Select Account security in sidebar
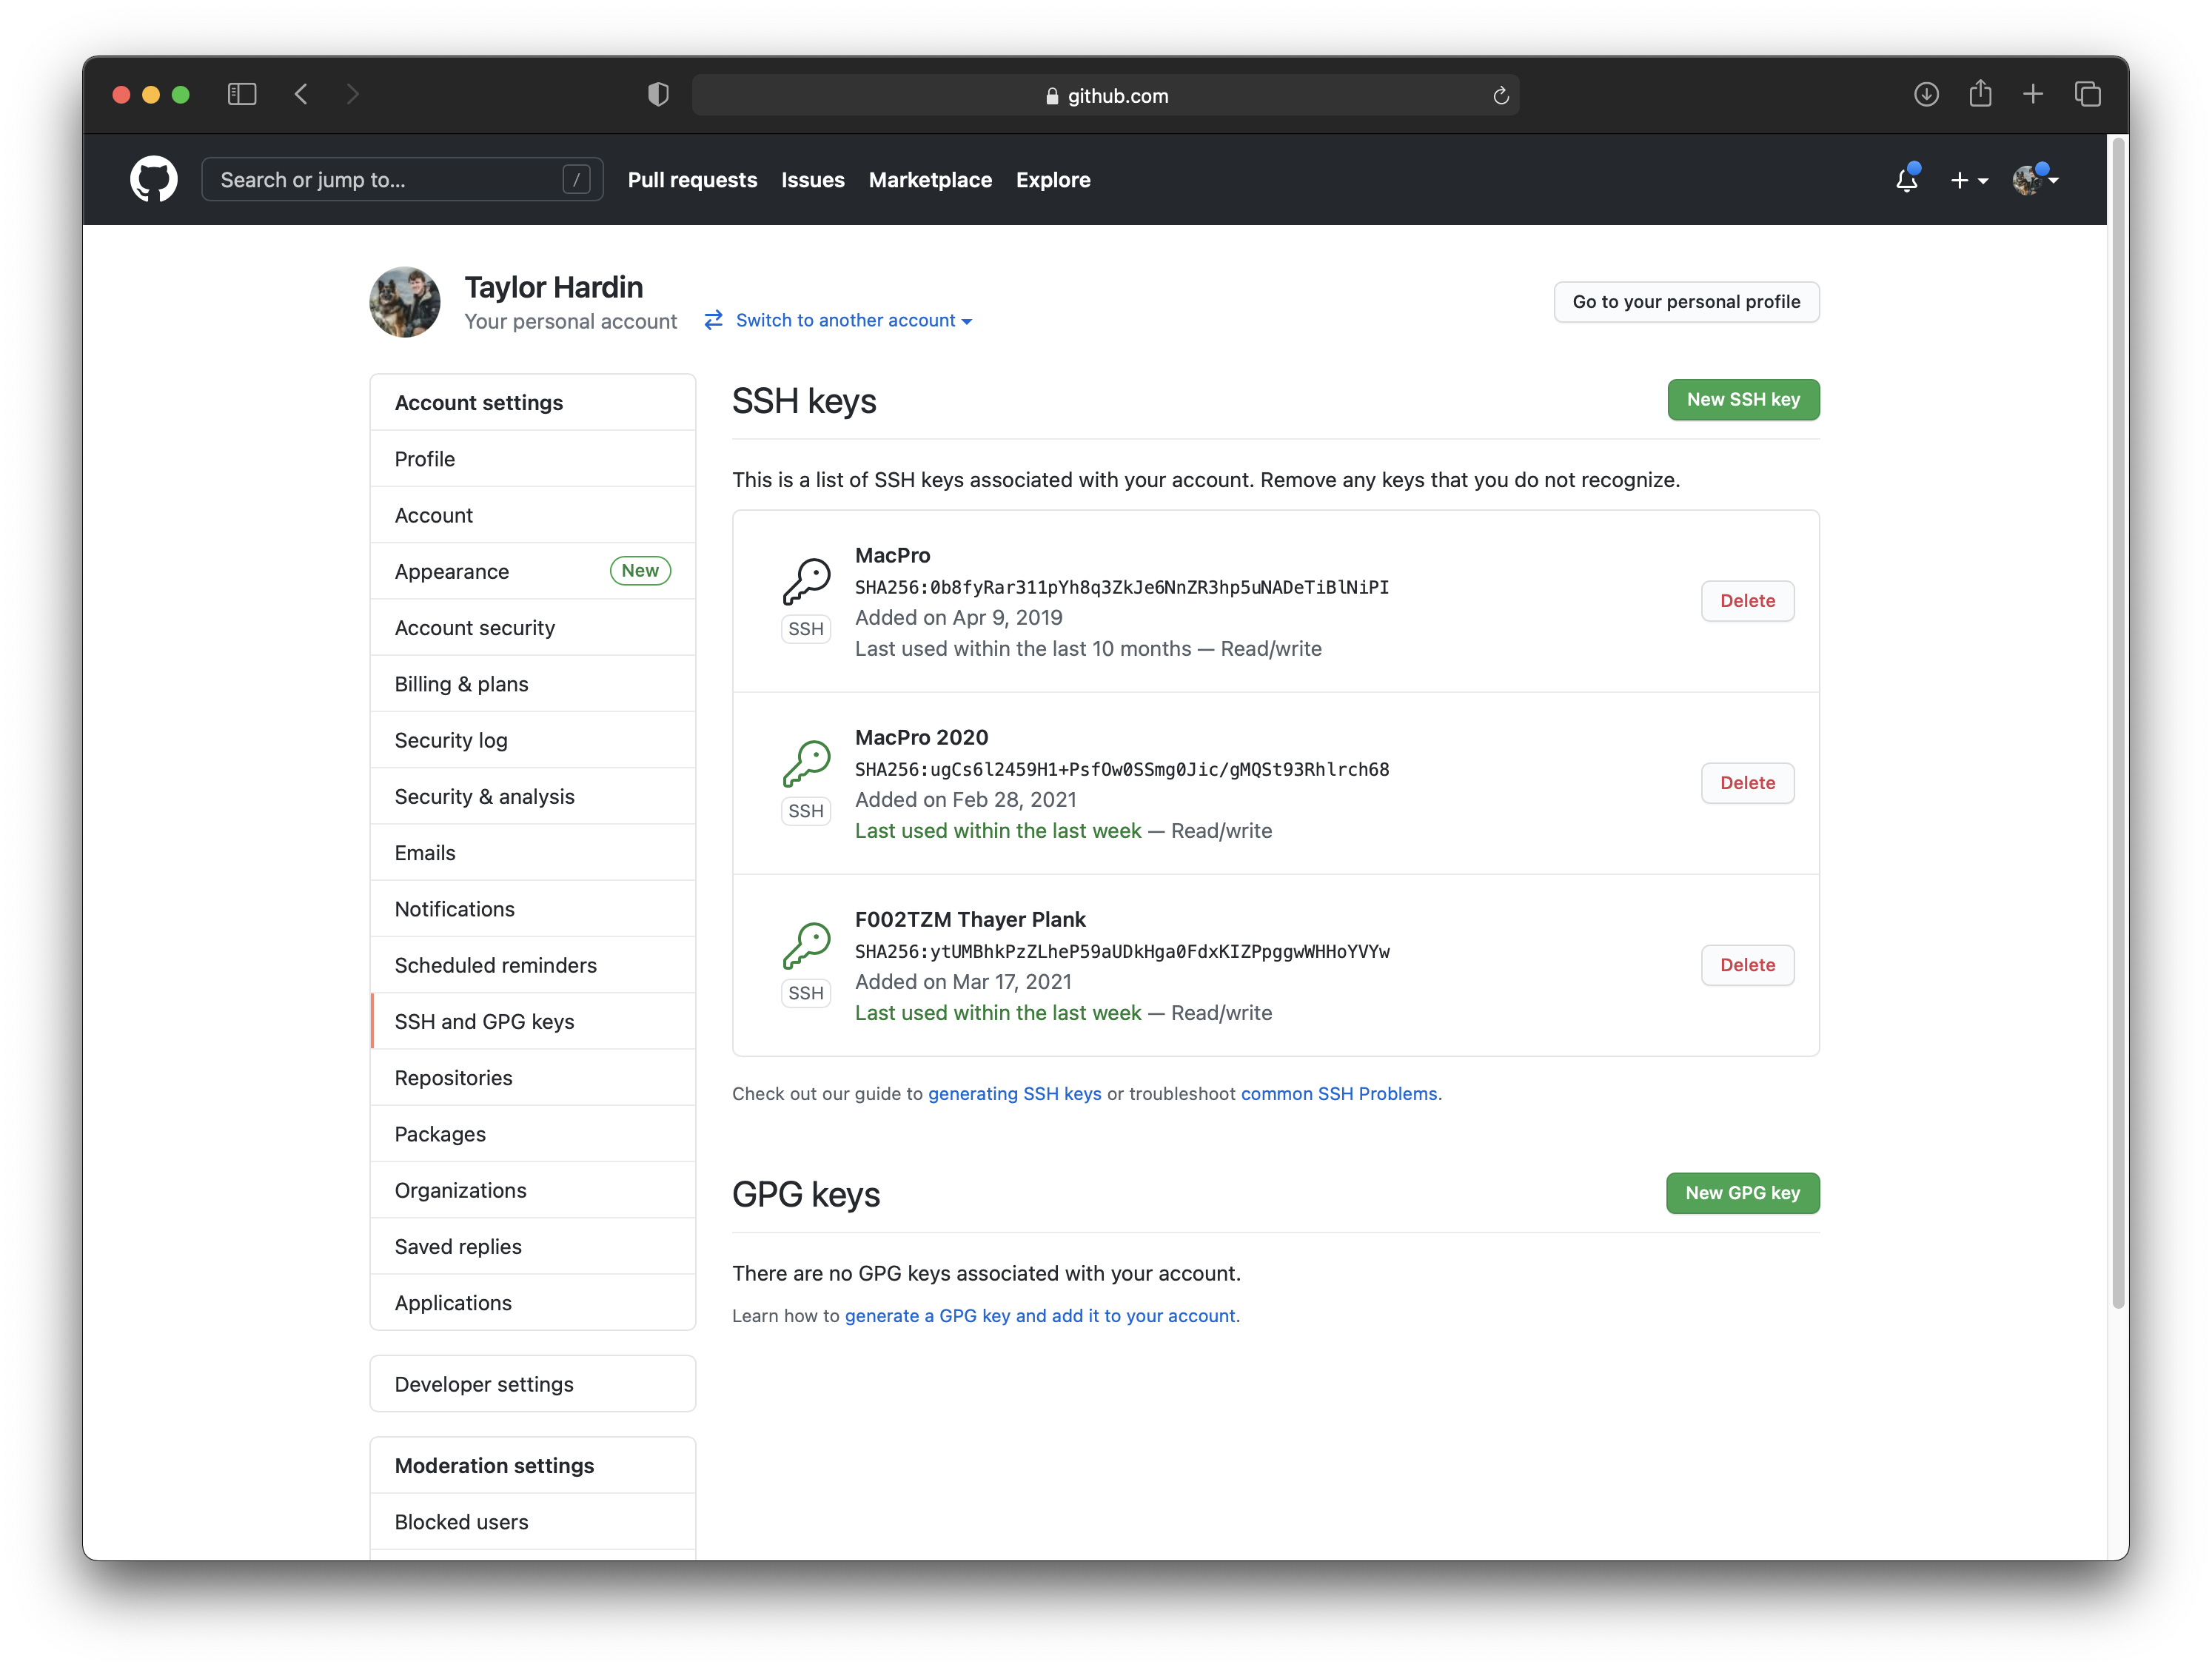2212x1670 pixels. [474, 628]
